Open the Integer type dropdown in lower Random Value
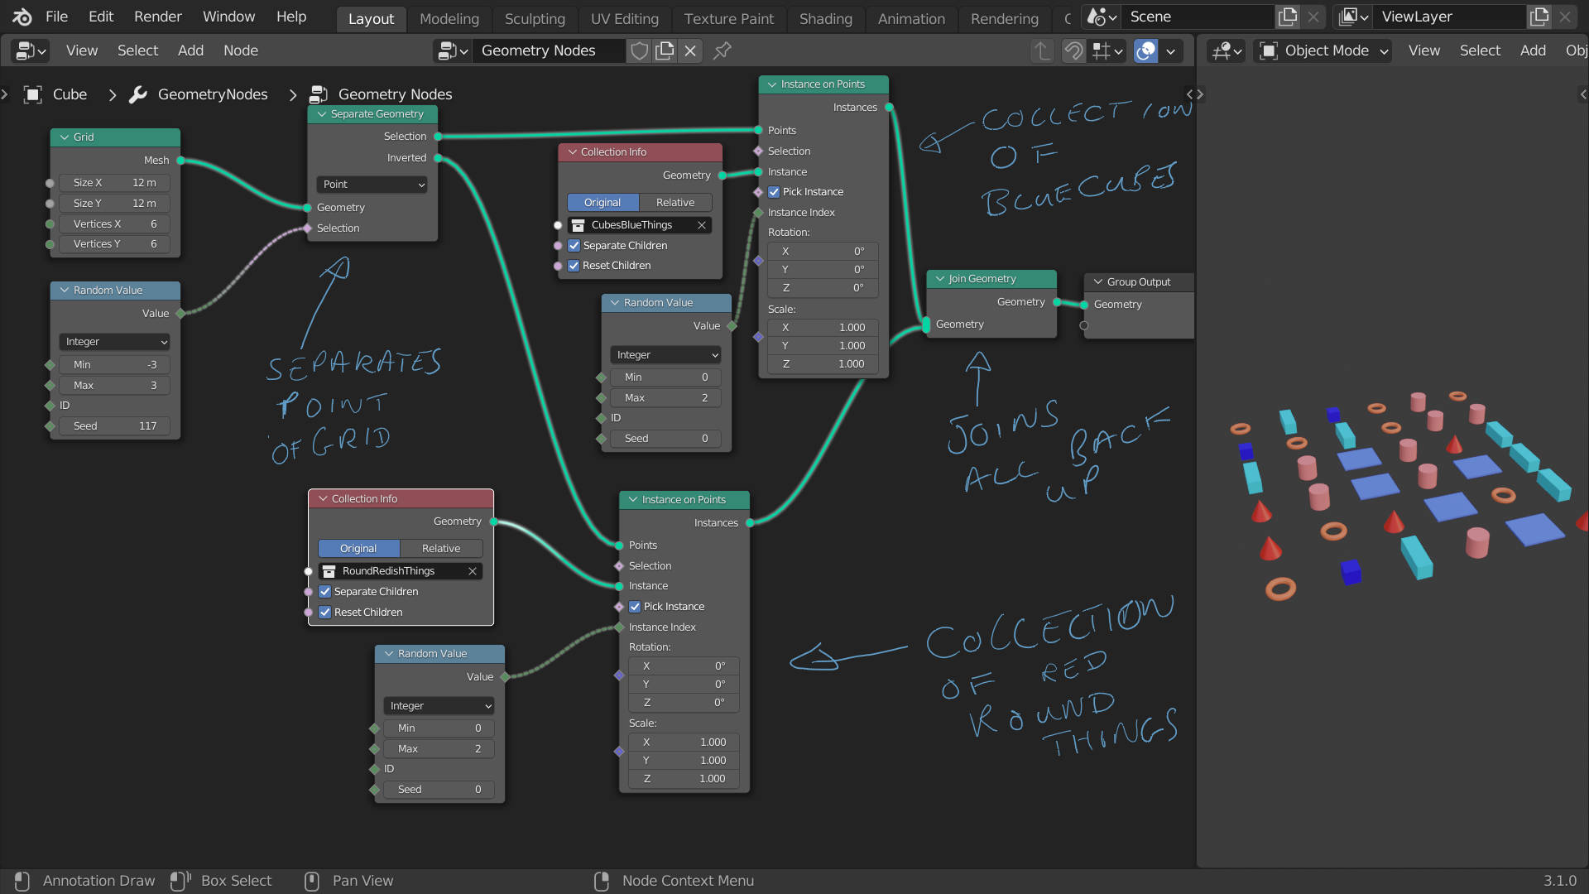 [x=438, y=705]
